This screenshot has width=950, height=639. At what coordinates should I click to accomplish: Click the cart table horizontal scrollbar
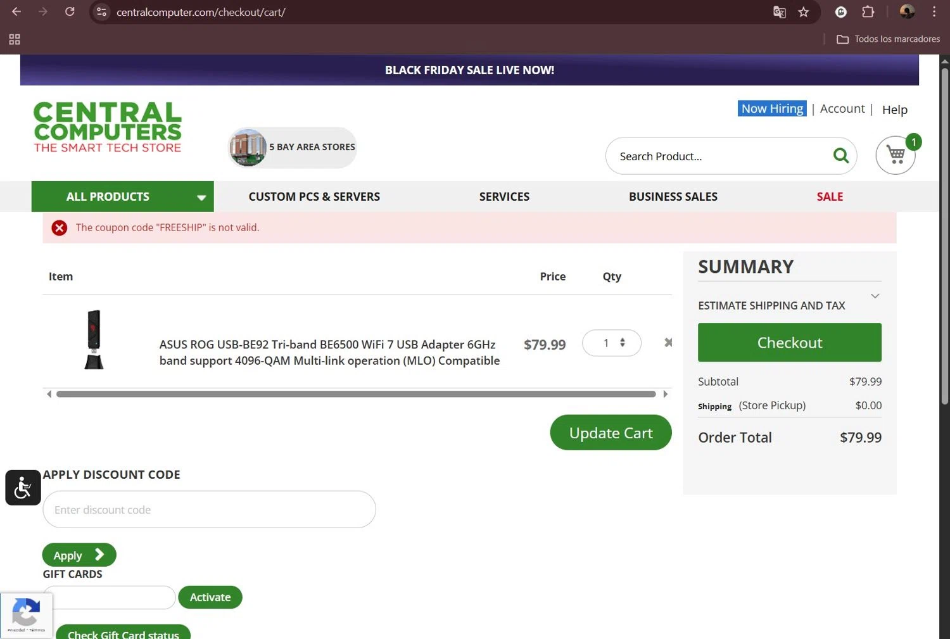tap(356, 394)
